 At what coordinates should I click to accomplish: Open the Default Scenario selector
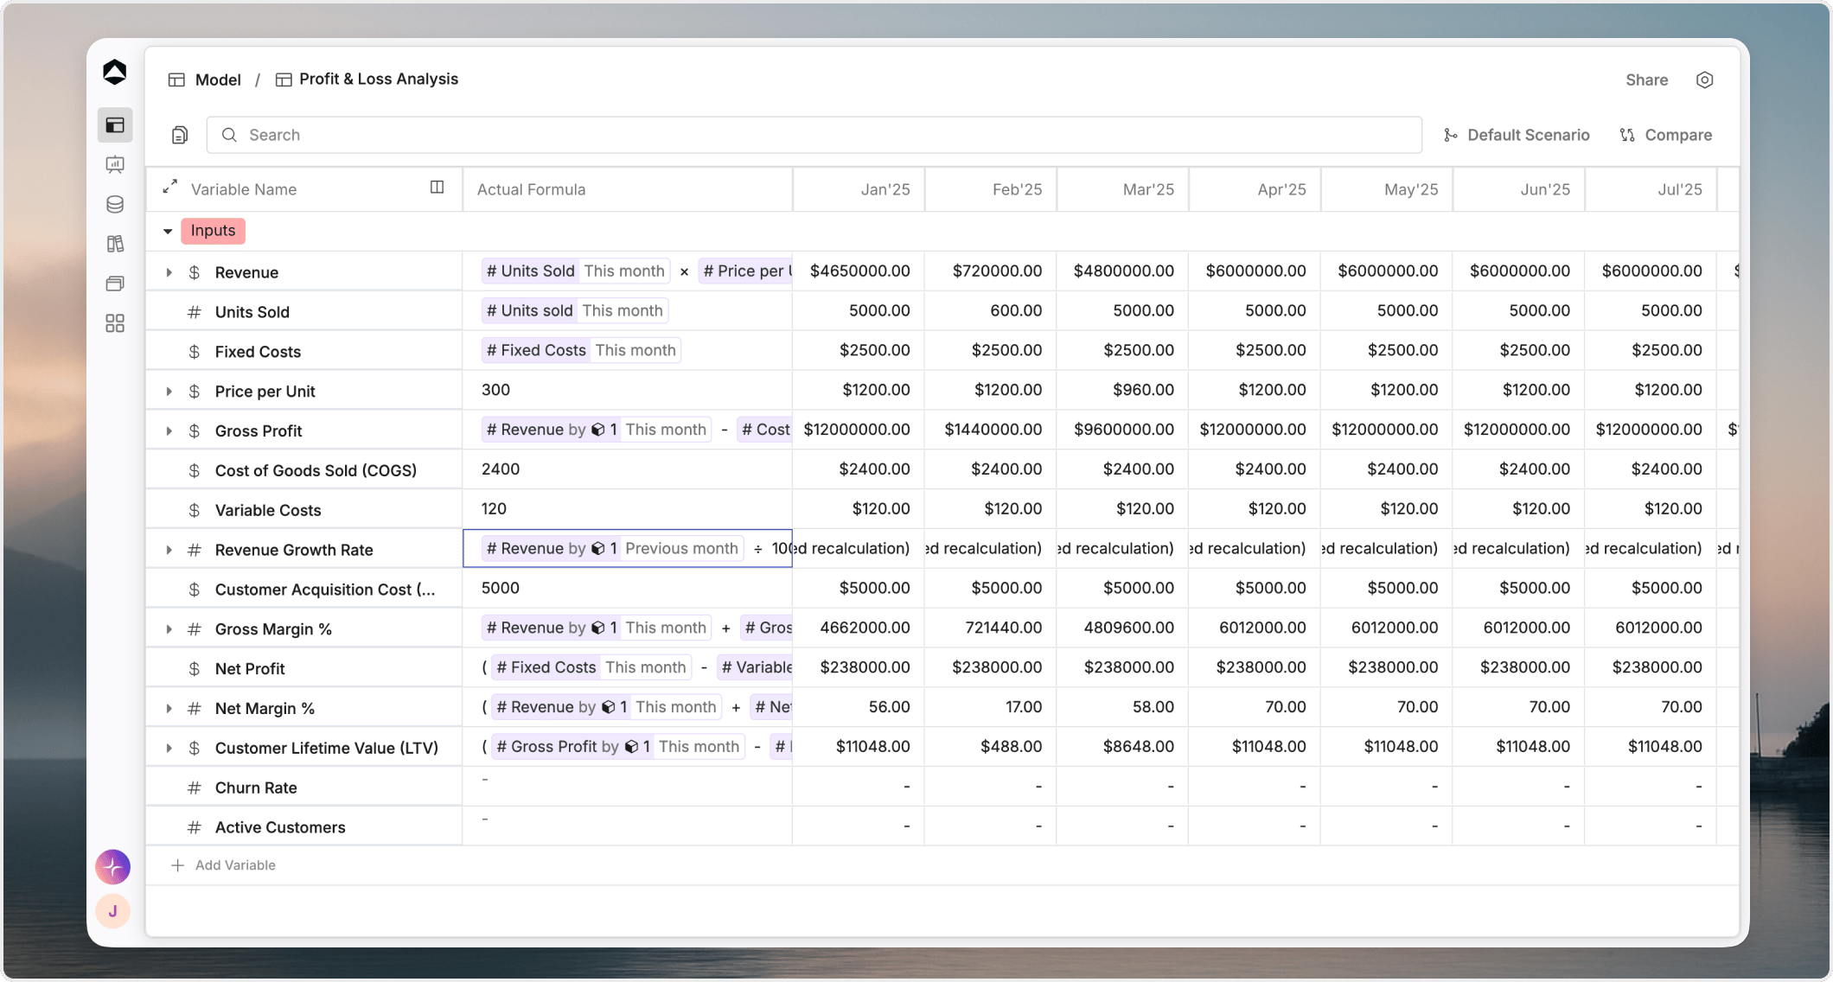pyautogui.click(x=1517, y=135)
